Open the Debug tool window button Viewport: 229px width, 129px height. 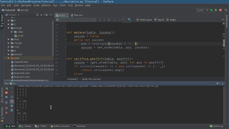coord(25,126)
